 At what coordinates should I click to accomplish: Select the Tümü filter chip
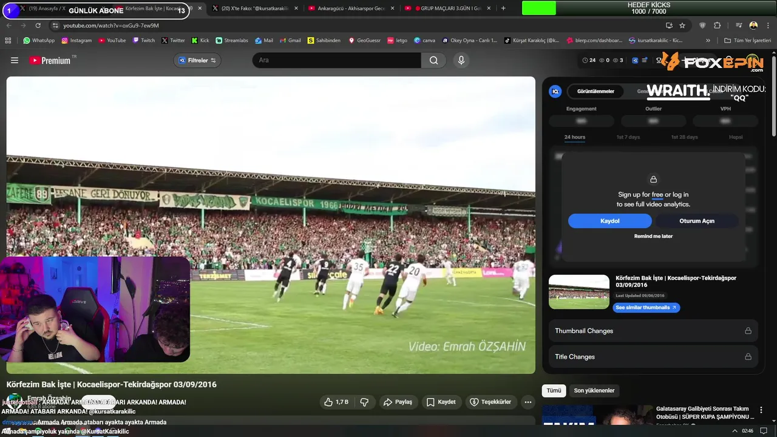point(554,391)
